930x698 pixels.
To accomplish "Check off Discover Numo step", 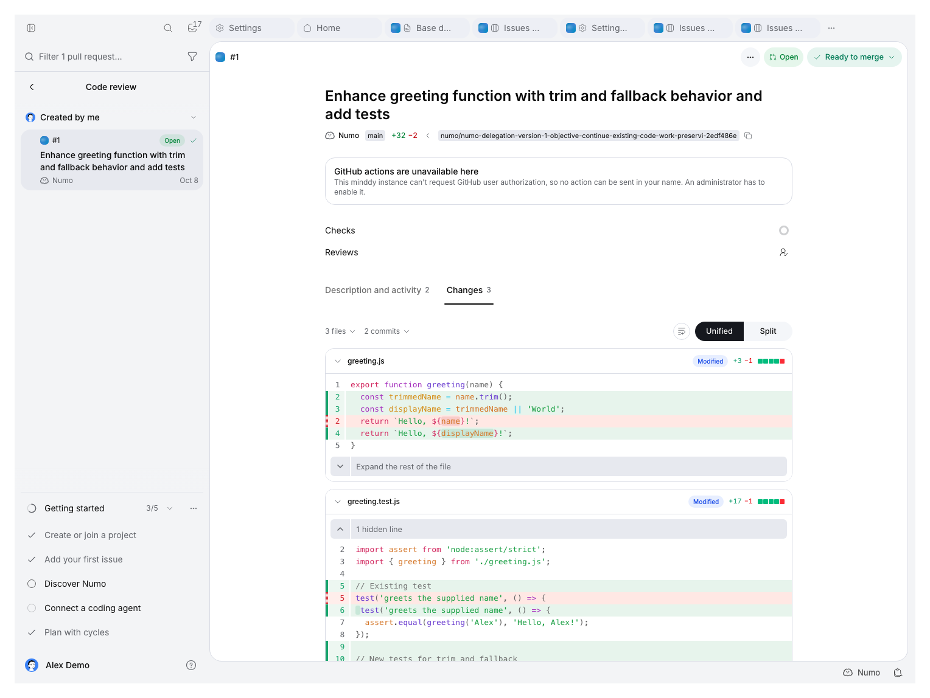I will pos(32,584).
